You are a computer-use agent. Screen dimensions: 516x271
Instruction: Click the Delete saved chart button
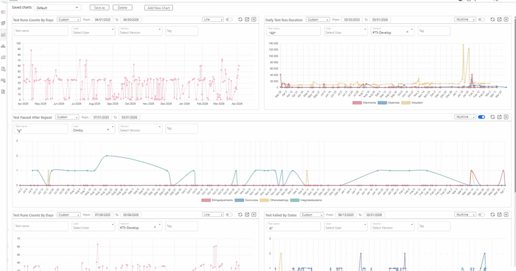pyautogui.click(x=122, y=8)
